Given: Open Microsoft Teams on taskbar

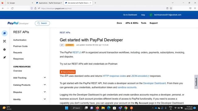Looking at the screenshot, I should [120, 108].
